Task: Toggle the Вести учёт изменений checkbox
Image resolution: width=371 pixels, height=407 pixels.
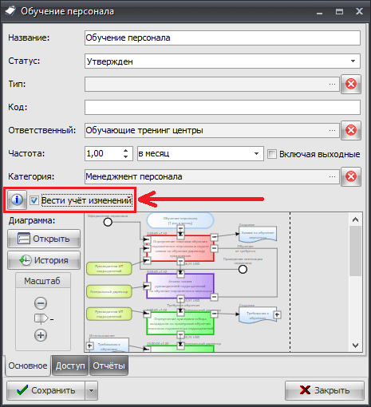Action: (x=34, y=200)
